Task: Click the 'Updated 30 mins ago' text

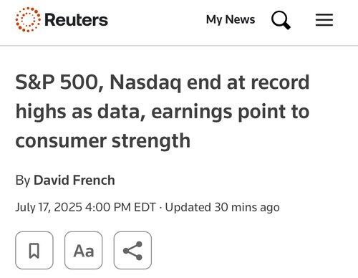Action: point(222,207)
